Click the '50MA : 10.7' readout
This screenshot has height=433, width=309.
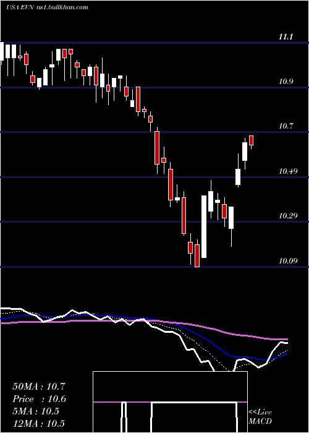39,387
